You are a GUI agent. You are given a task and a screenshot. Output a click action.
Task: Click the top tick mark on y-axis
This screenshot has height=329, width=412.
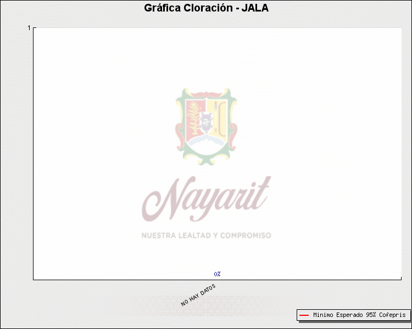pyautogui.click(x=35, y=27)
